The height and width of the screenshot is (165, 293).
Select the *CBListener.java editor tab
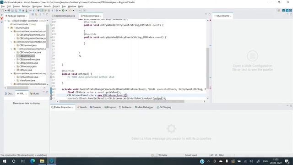point(91,16)
